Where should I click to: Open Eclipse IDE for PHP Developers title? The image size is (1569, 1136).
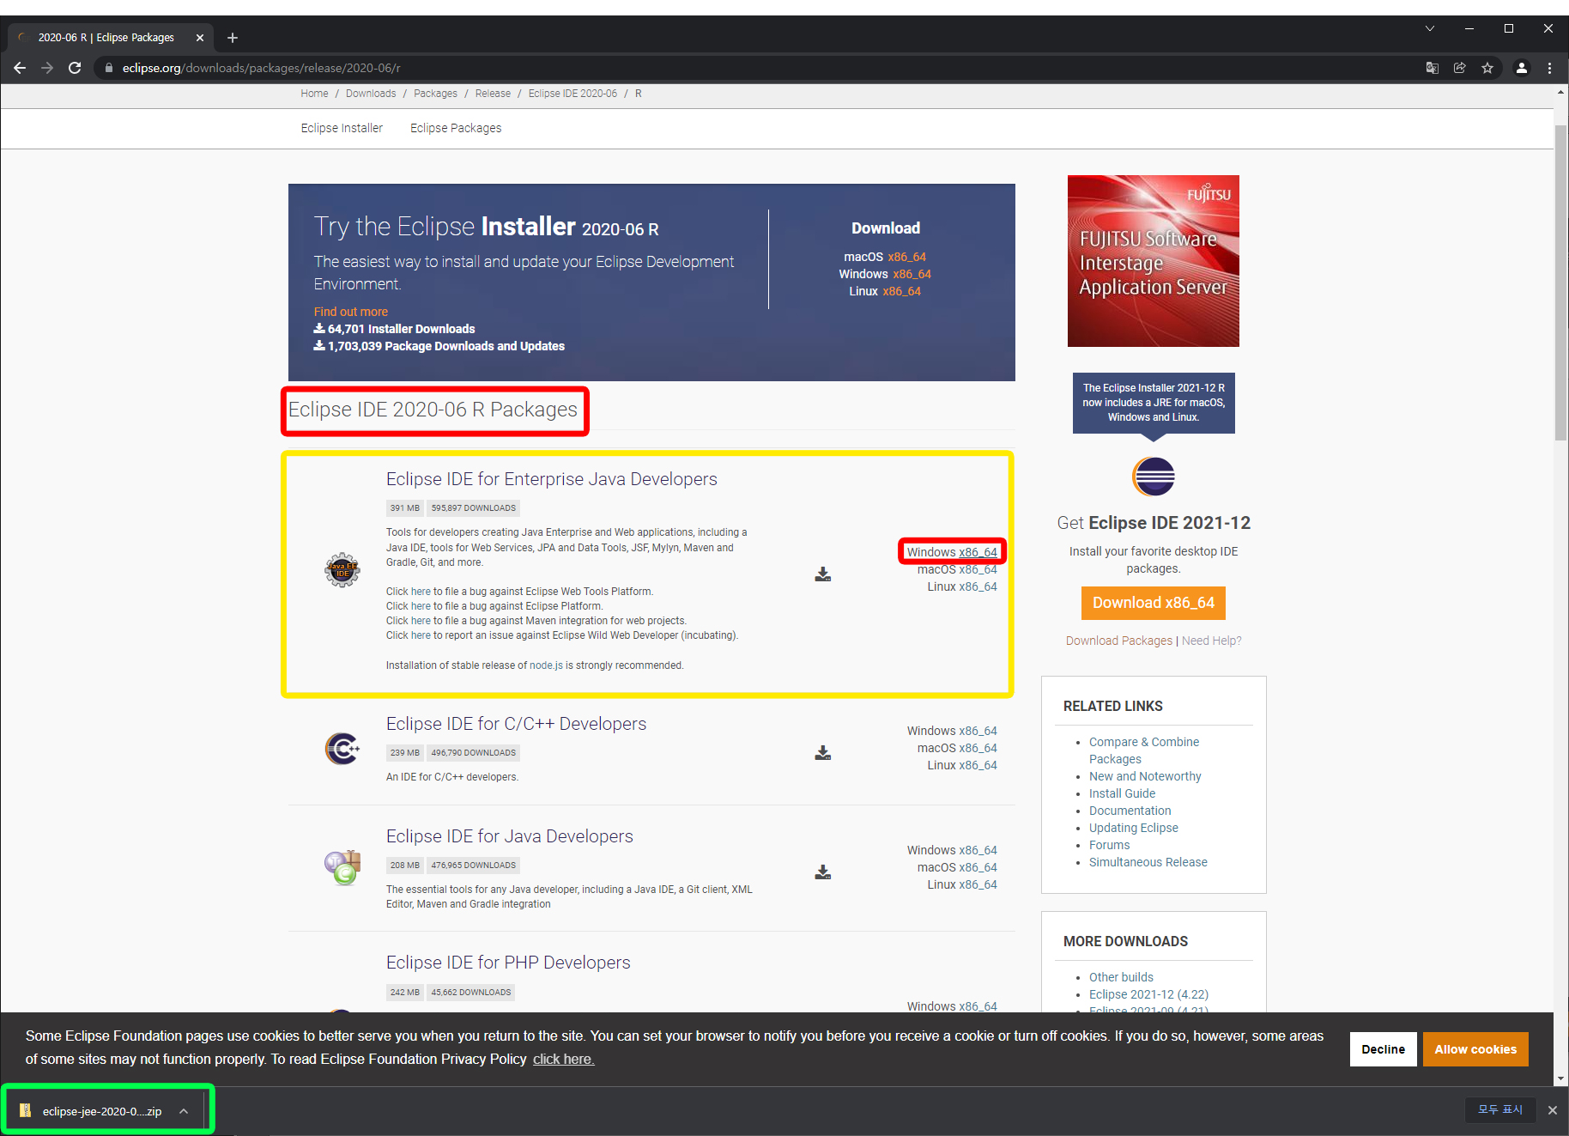pos(508,963)
